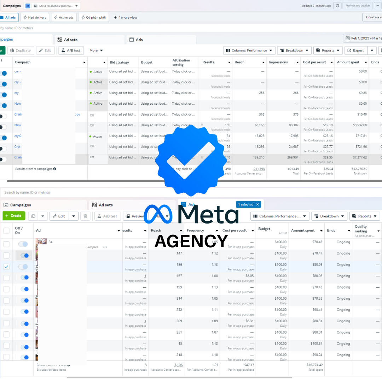382x382 pixels.
Task: Uncheck the selected ad row with reach 156
Action: click(6, 267)
